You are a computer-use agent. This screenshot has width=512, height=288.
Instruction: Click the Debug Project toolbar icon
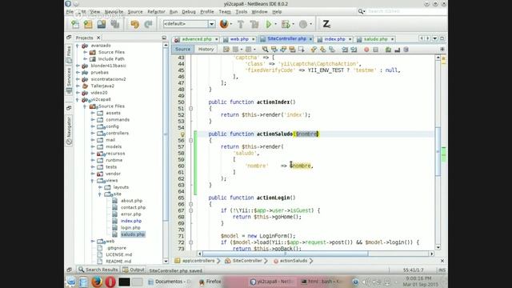pos(286,24)
